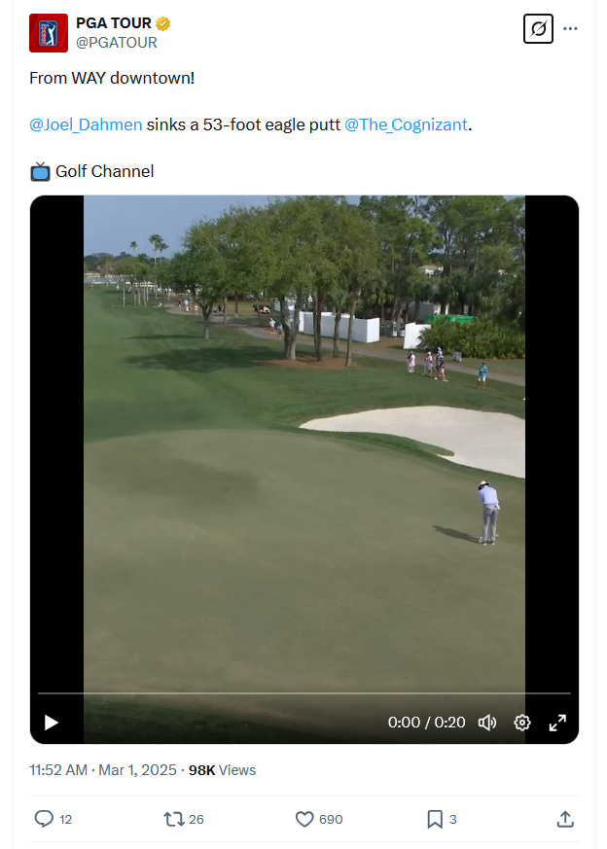Open @The_Cognizant mention link

tap(406, 124)
